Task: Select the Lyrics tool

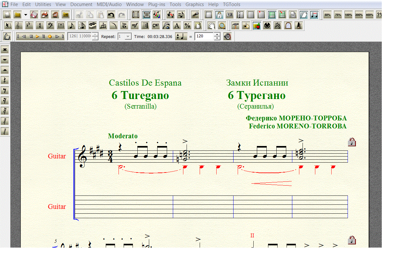Action: (166, 26)
